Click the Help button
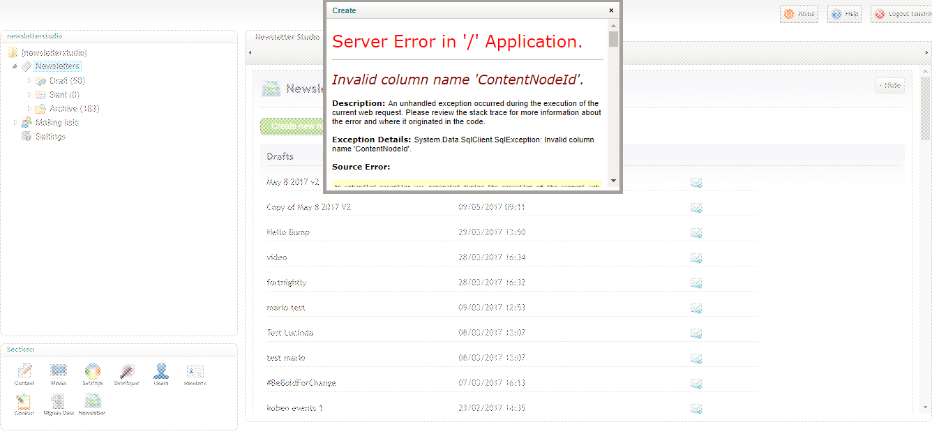Image resolution: width=932 pixels, height=443 pixels. coord(844,14)
